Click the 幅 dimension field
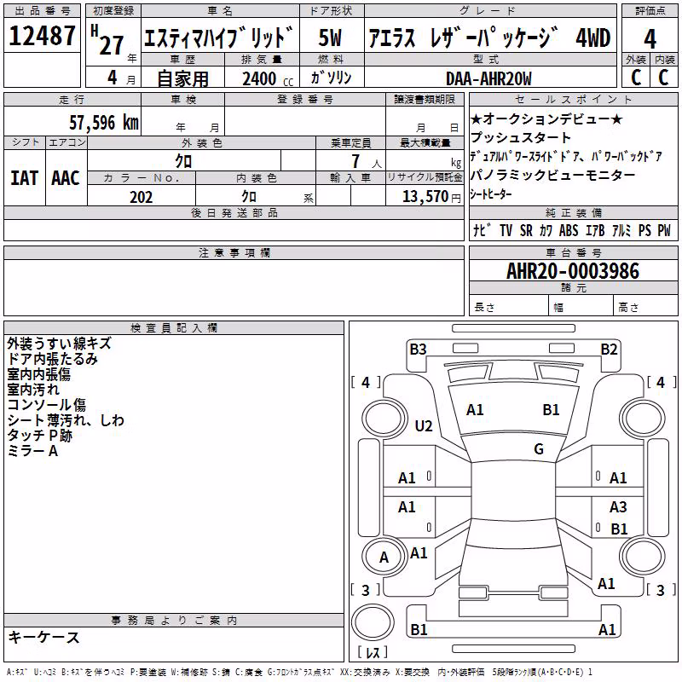The height and width of the screenshot is (682, 682). 581,305
